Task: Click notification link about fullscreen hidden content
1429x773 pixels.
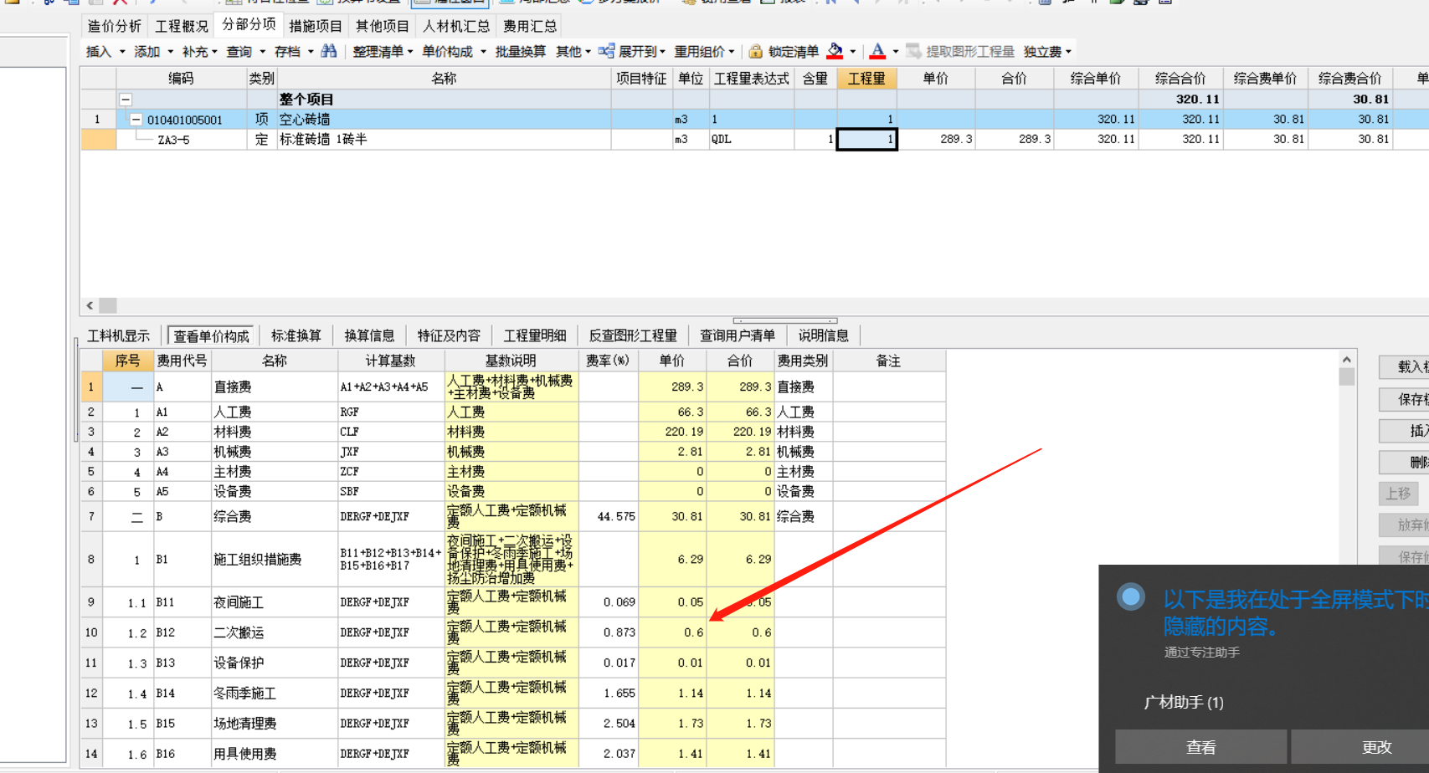Action: (x=1295, y=612)
